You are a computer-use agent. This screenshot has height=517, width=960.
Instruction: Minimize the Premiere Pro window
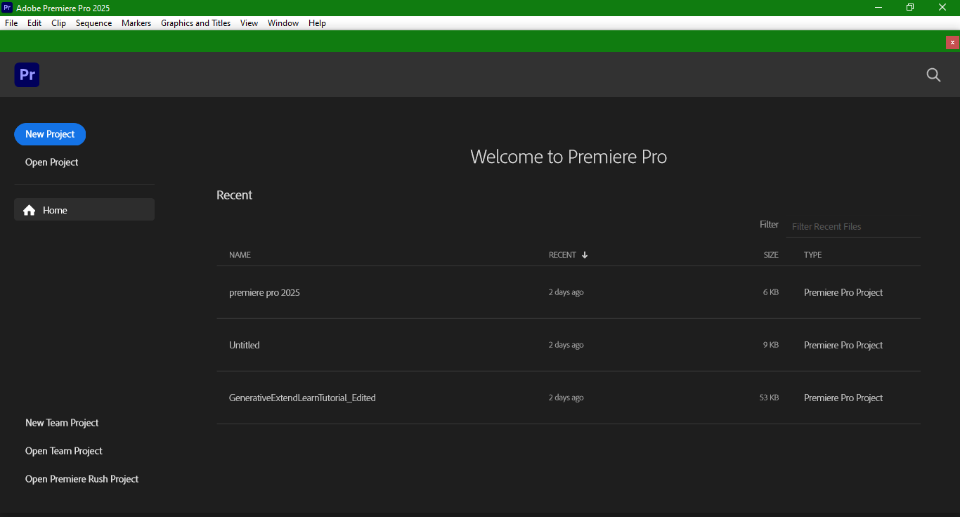tap(878, 8)
